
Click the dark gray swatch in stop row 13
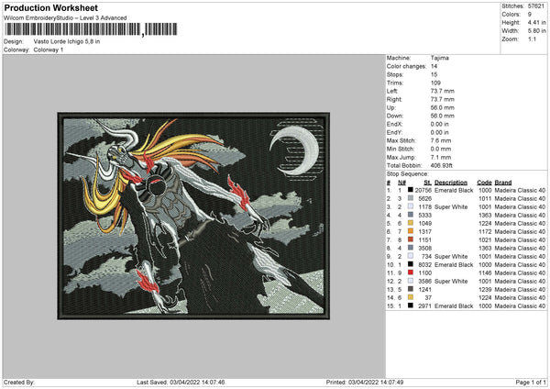411,289
